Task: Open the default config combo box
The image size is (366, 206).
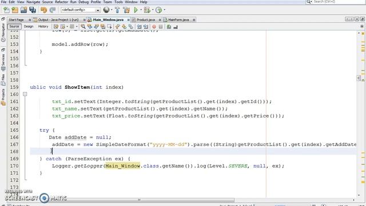Action: coord(81,10)
